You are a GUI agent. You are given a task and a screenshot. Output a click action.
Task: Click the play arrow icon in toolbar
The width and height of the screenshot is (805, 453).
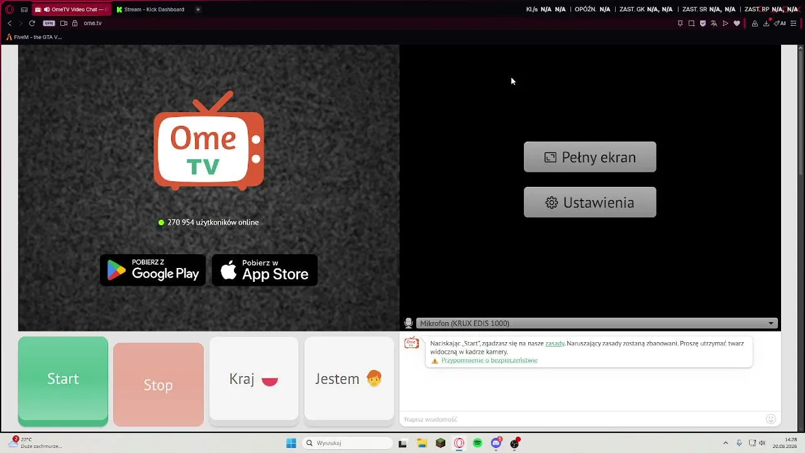pos(725,23)
